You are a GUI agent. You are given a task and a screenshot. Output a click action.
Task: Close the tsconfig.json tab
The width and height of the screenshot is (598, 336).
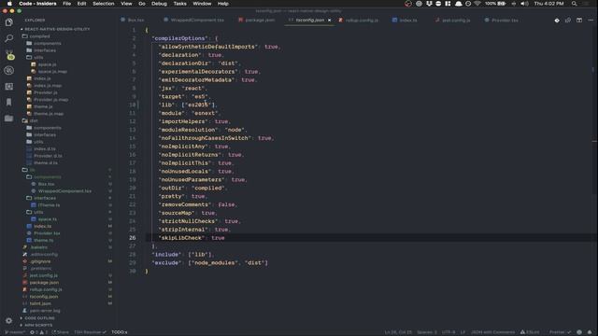329,21
